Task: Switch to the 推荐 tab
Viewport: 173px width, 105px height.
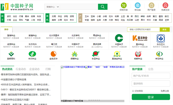Action: [6, 30]
